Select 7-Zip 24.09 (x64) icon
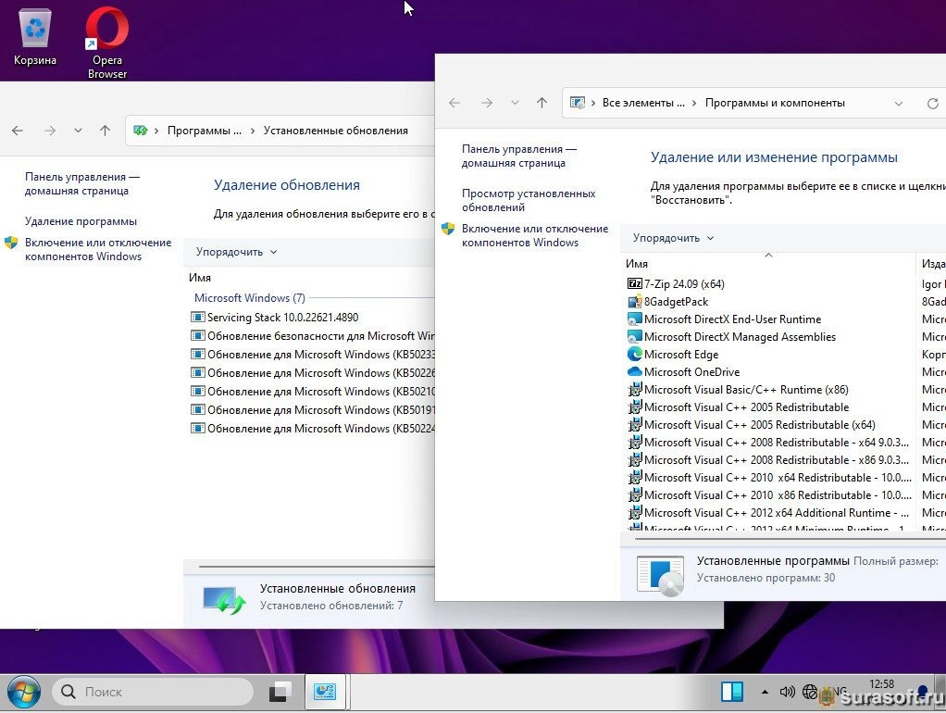 [635, 283]
